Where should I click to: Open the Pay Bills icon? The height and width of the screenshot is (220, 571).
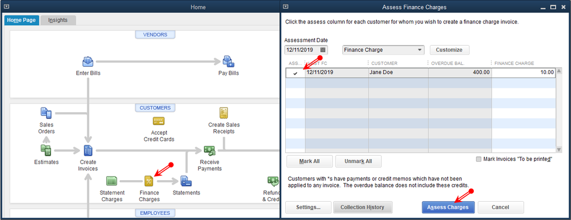pos(228,62)
